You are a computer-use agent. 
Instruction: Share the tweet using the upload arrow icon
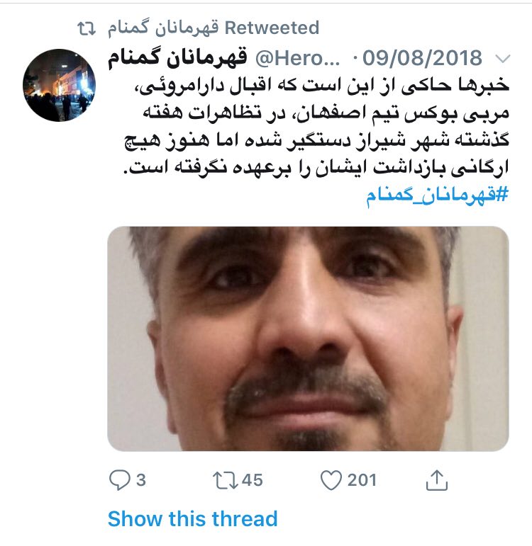pos(437,480)
